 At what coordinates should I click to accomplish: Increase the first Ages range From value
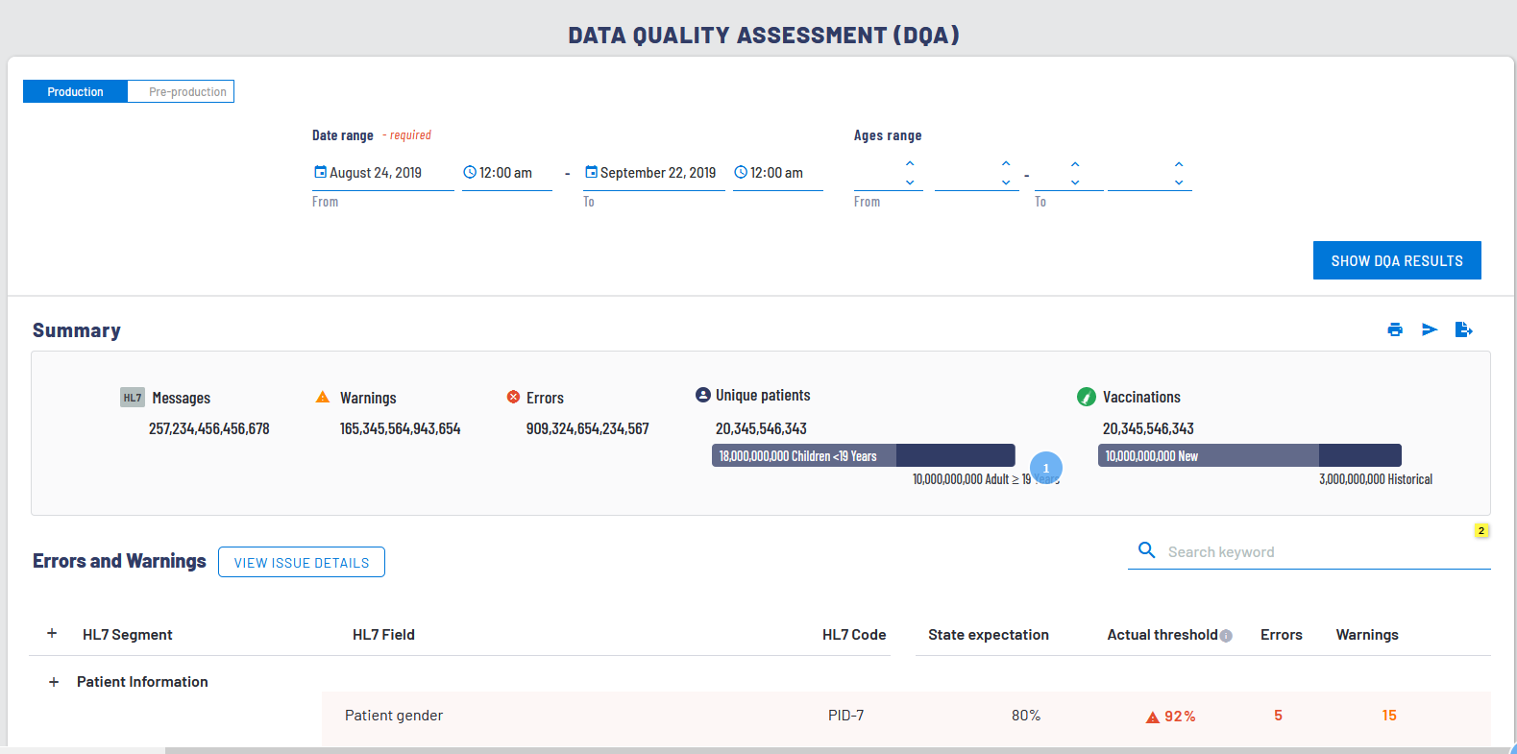(910, 164)
